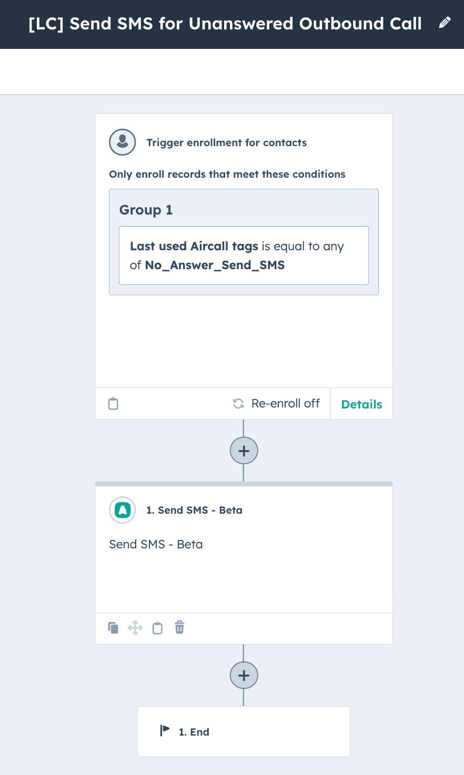Click the Aircall app icon on SMS action

click(123, 510)
